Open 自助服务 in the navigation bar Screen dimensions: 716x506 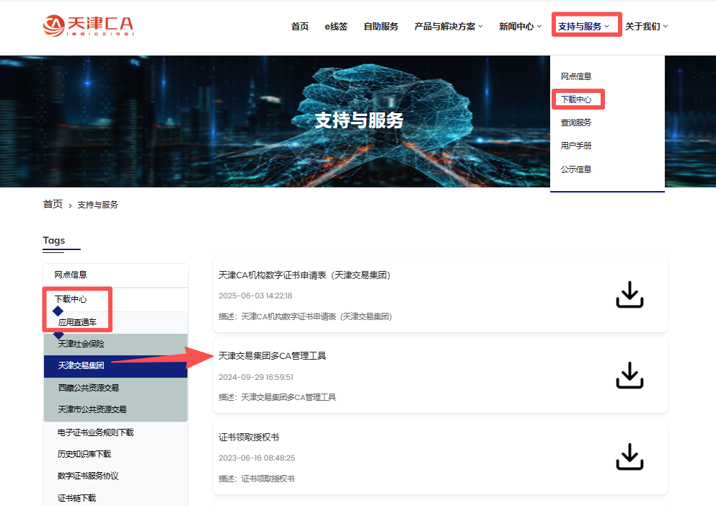point(381,27)
